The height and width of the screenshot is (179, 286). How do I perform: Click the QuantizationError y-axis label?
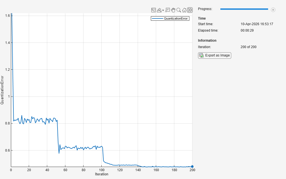2,90
